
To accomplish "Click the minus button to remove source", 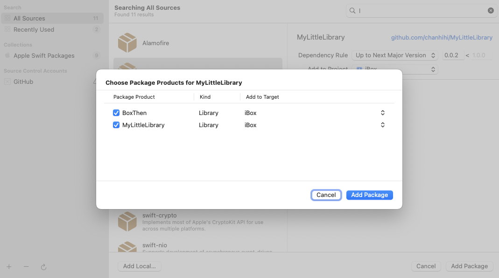I will click(x=26, y=267).
